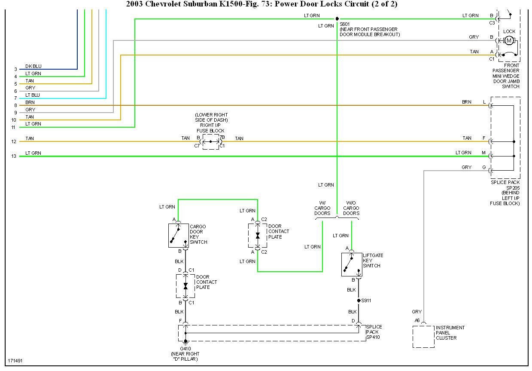Screen dimensions: 532x371
Task: Select the NEAR FRONT PASSENGER DOOR MODULE BREAKOUT note
Action: pyautogui.click(x=370, y=32)
